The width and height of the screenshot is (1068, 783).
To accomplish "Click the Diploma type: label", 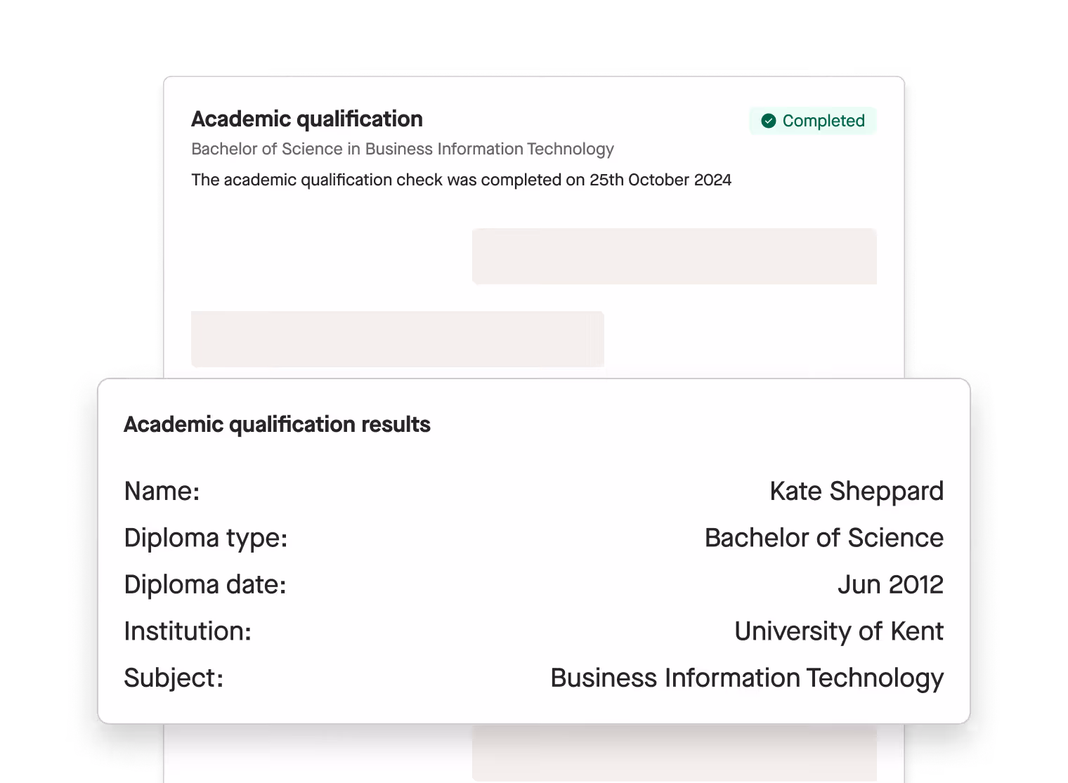I will (206, 538).
